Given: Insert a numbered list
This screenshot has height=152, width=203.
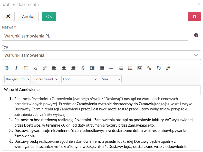Looking at the screenshot, I should (x=121, y=68).
